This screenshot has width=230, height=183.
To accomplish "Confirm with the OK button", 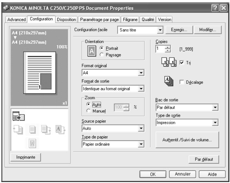I will pos(153,174).
